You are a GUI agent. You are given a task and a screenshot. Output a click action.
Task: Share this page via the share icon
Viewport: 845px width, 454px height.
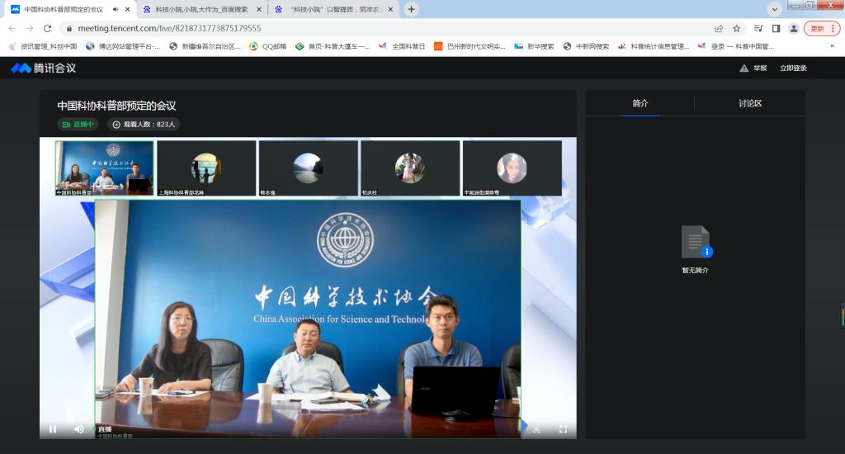719,28
